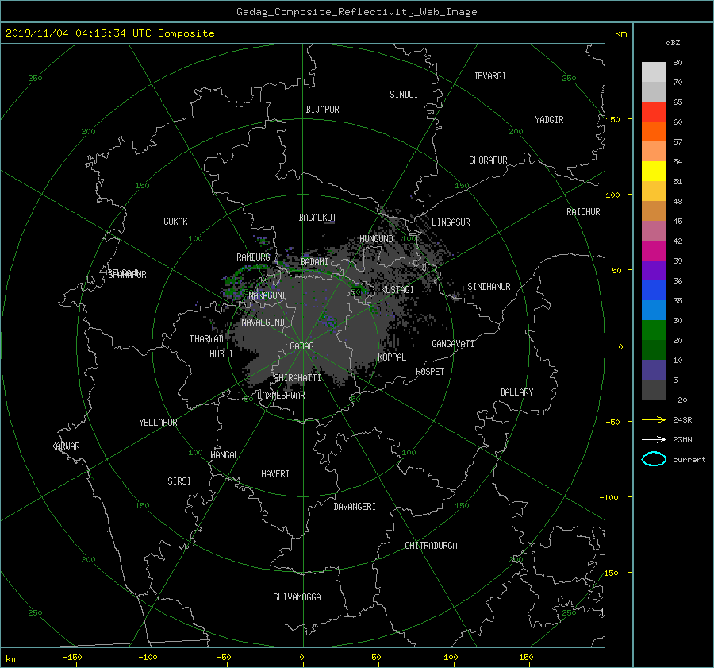
Task: Click the BAGALKOT city label
Action: coord(317,218)
